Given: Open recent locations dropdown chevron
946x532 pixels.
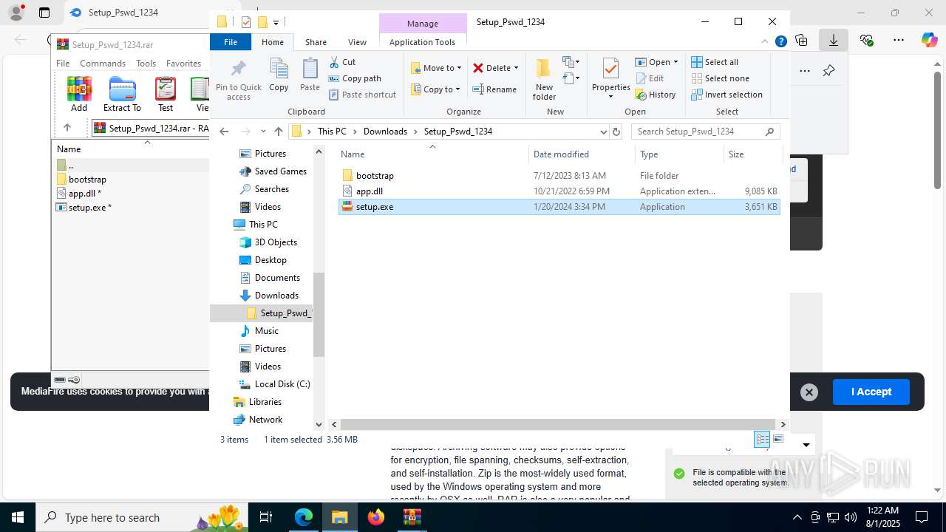Looking at the screenshot, I should [x=262, y=132].
